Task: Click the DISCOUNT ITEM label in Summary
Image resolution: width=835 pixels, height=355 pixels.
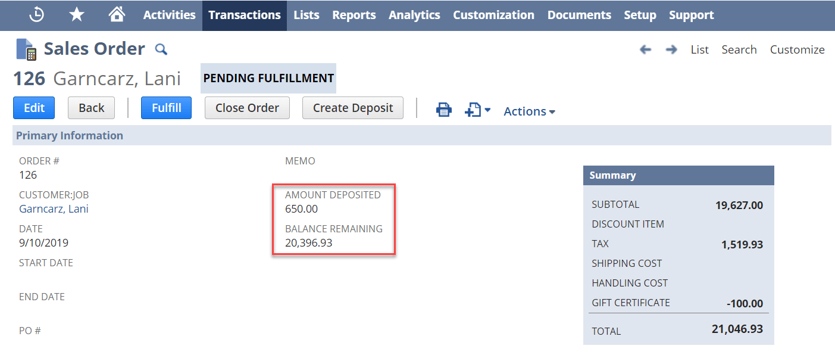Action: 628,224
